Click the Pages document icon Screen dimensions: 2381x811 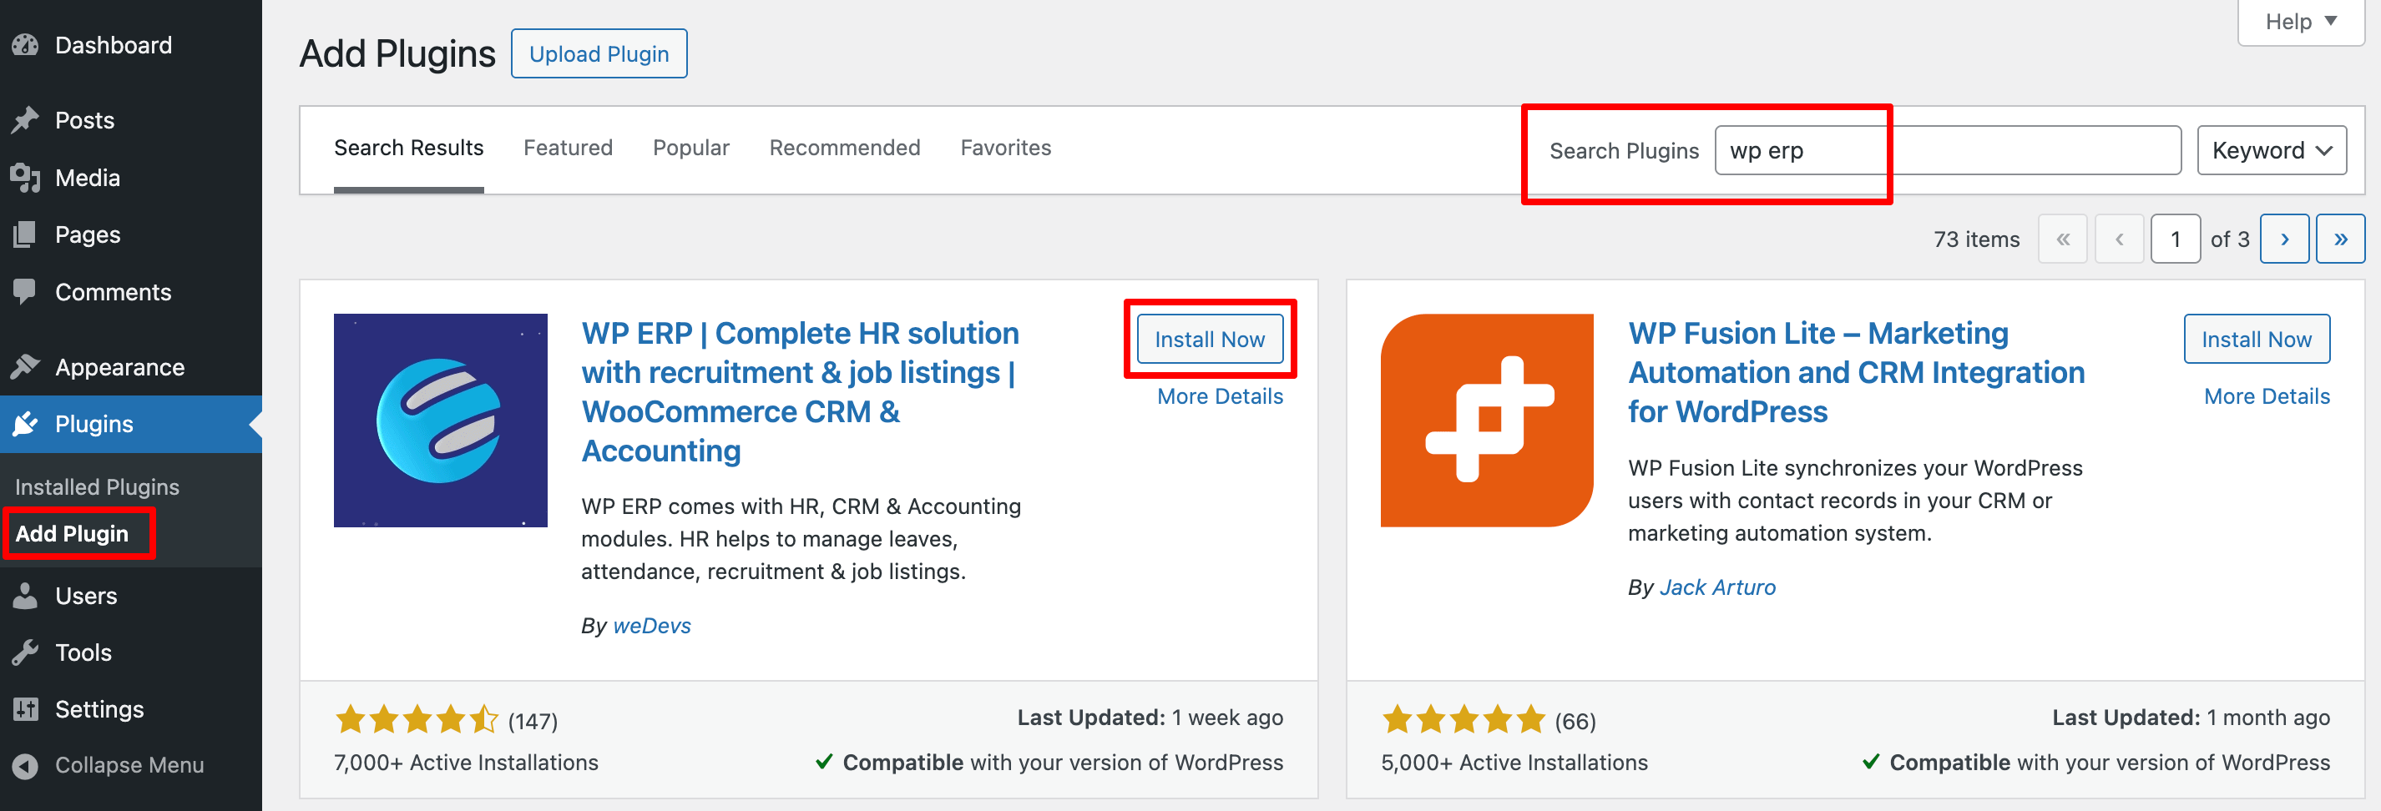25,234
